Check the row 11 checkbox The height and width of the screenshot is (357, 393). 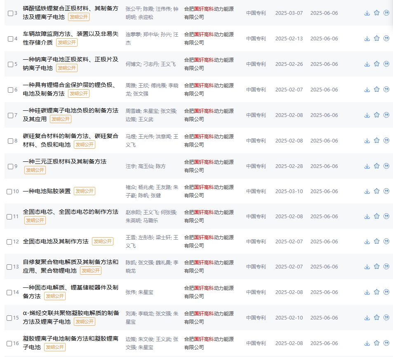click(x=9, y=217)
